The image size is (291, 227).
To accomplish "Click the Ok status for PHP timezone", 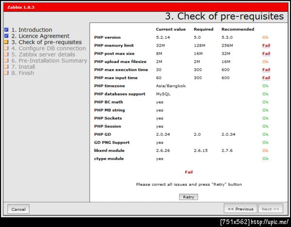I will (265, 86).
